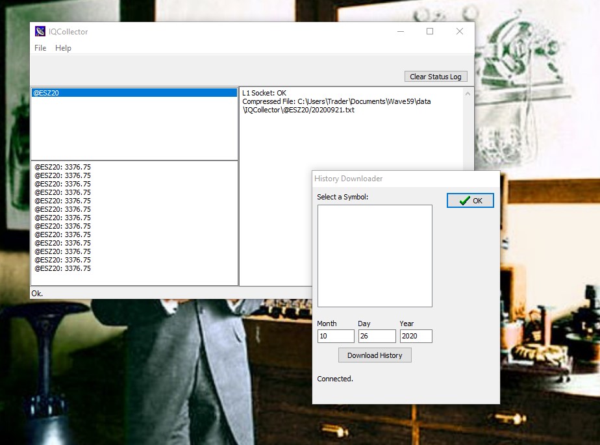The width and height of the screenshot is (600, 445).
Task: Focus the Month input field
Action: pyautogui.click(x=336, y=336)
